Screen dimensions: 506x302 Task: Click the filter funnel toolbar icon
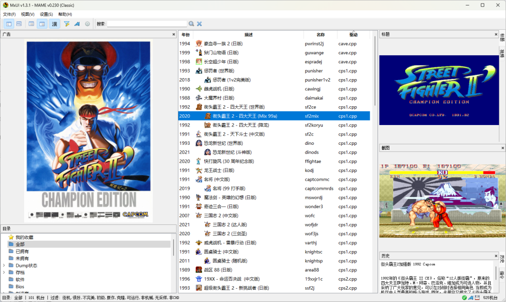pyautogui.click(x=67, y=24)
